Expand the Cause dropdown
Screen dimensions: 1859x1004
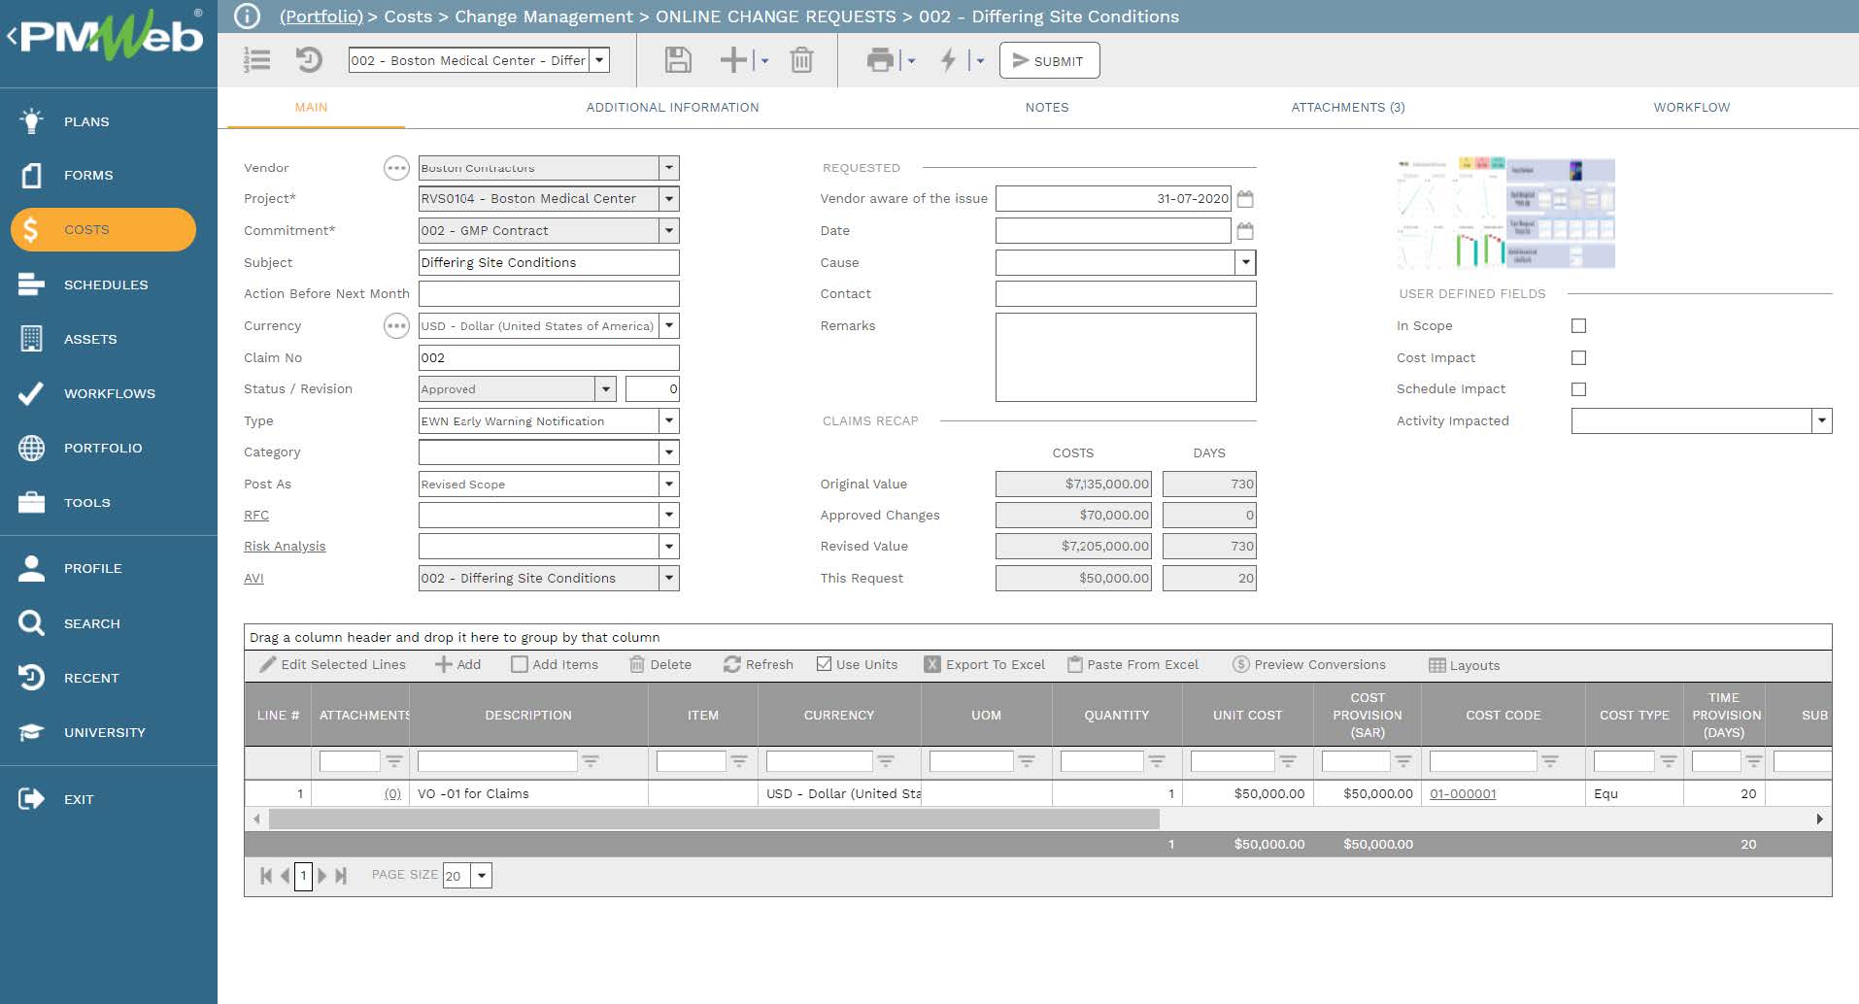[x=1245, y=263]
